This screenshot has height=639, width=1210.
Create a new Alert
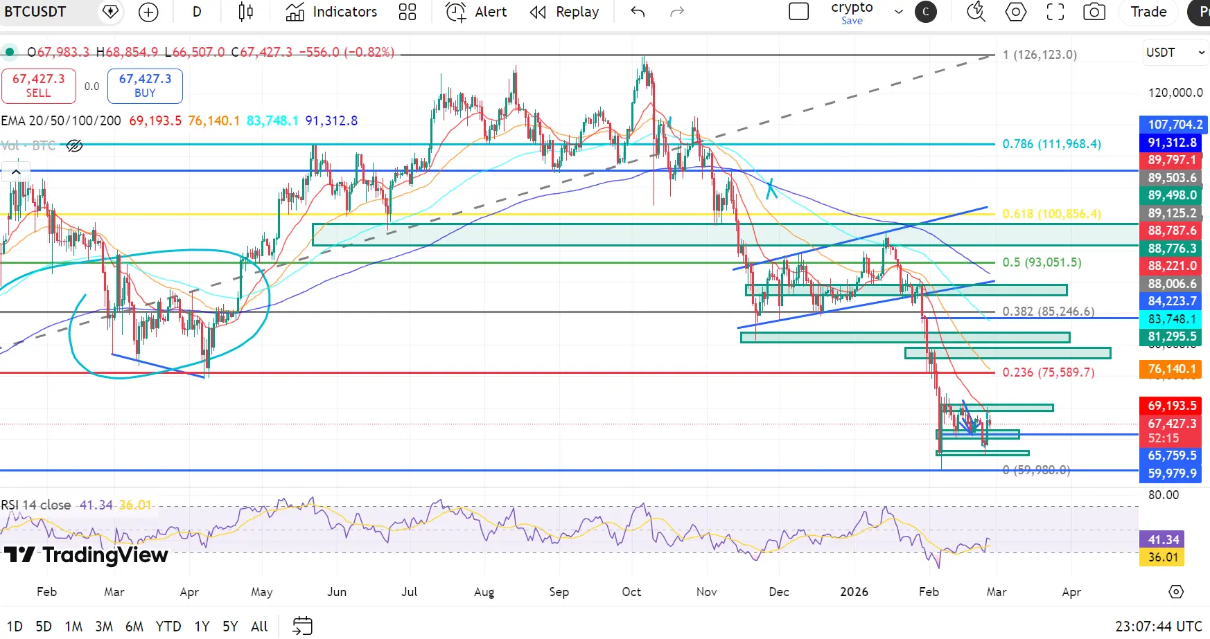(476, 12)
